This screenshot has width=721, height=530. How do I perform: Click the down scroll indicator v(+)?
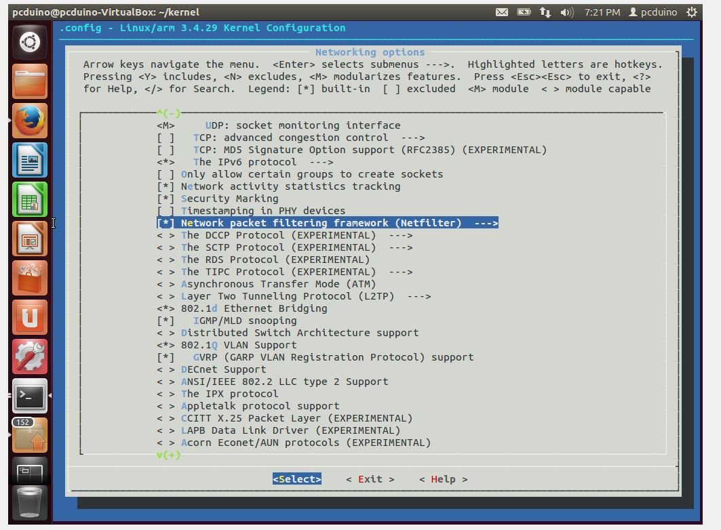click(169, 455)
